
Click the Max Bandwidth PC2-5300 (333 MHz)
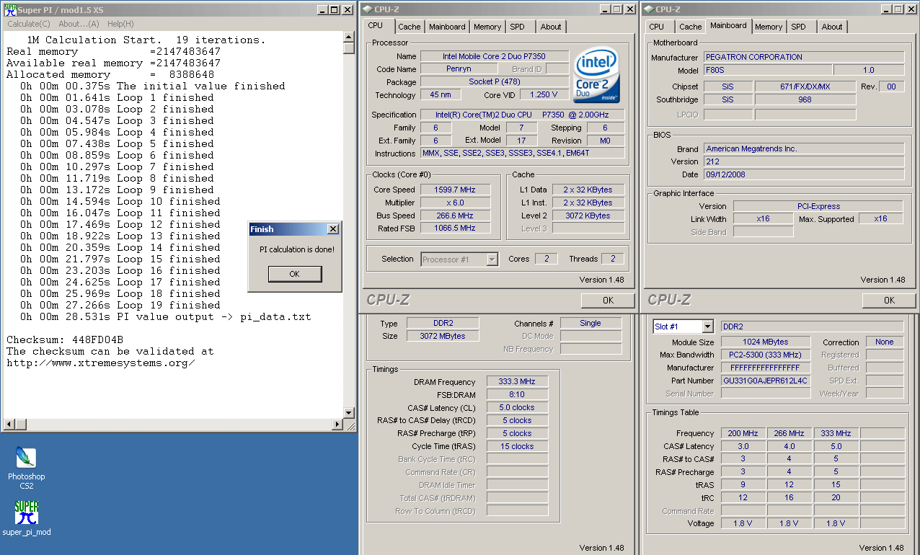[x=766, y=355]
